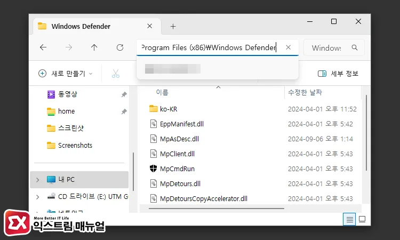Image resolution: width=400 pixels, height=240 pixels.
Task: Click the CD drive icon
Action: (51, 196)
